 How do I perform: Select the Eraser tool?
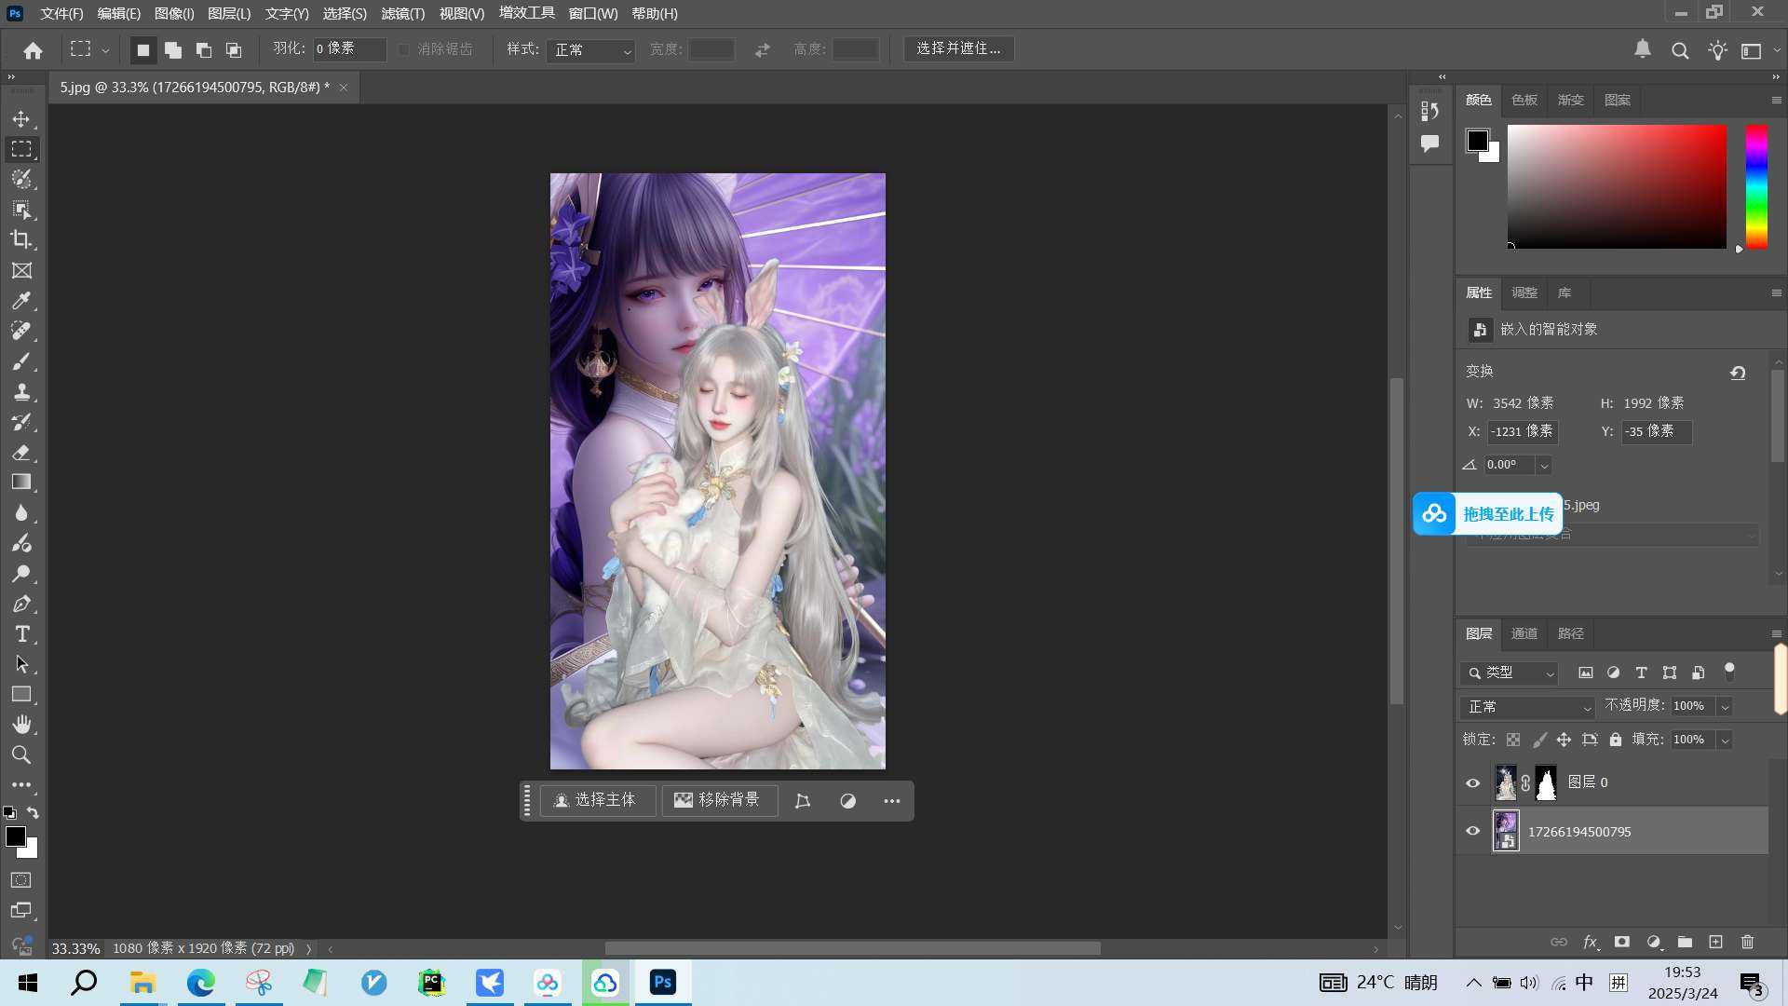pyautogui.click(x=21, y=452)
